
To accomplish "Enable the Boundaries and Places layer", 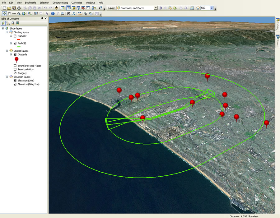I will point(15,66).
